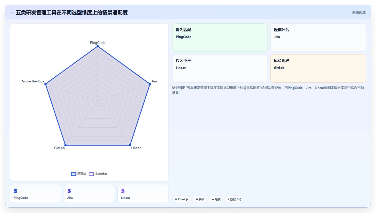The height and width of the screenshot is (213, 376).
Task: Click the Linear radar data point
Action: click(130, 145)
